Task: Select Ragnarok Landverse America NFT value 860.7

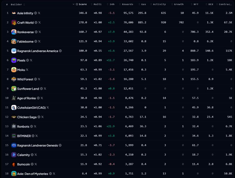Action: click(x=195, y=51)
